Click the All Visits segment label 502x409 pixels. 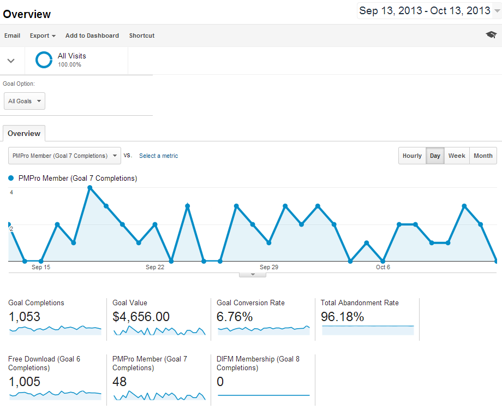[71, 56]
